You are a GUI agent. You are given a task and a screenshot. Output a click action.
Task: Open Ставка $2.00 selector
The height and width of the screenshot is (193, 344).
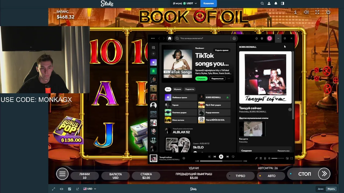146,176
